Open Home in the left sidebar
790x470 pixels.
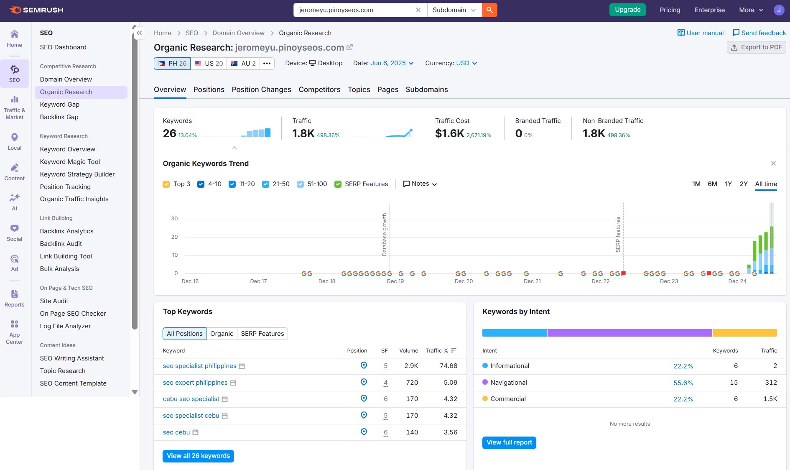point(14,38)
